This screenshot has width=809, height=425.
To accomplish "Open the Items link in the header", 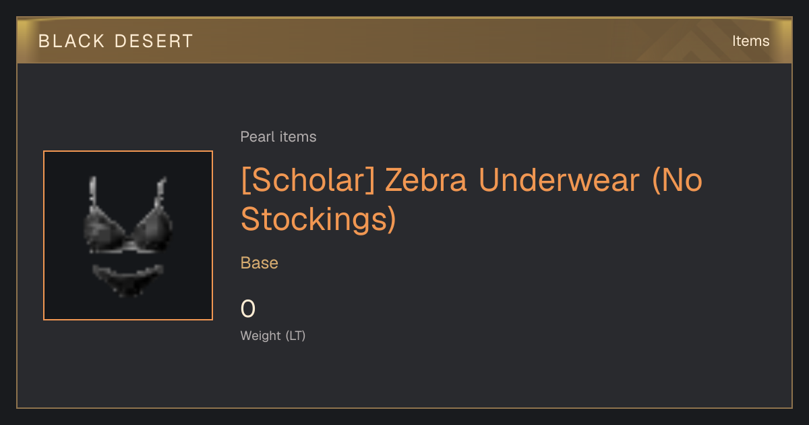I will [x=750, y=41].
